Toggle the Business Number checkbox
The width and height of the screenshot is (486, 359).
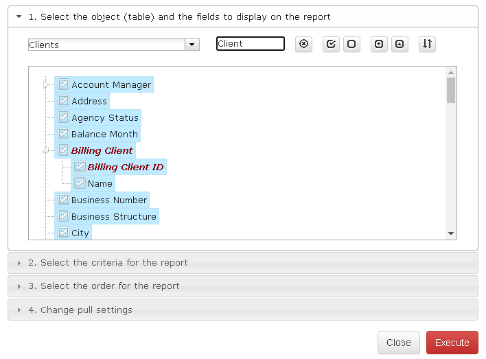point(63,200)
